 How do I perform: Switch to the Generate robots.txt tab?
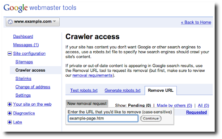(x=122, y=90)
